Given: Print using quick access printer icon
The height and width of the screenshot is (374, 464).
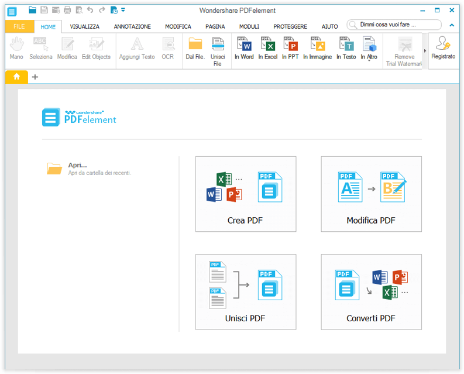Looking at the screenshot, I should pyautogui.click(x=67, y=10).
